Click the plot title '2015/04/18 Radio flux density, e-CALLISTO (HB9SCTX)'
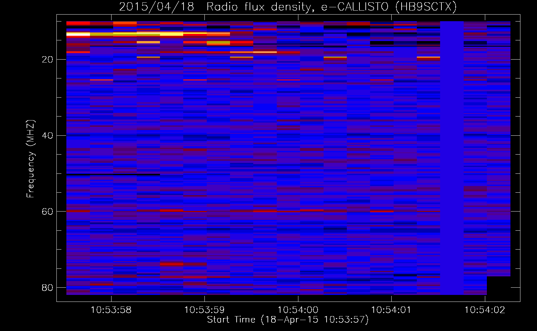Viewport: 537px width, 331px height. (288, 7)
